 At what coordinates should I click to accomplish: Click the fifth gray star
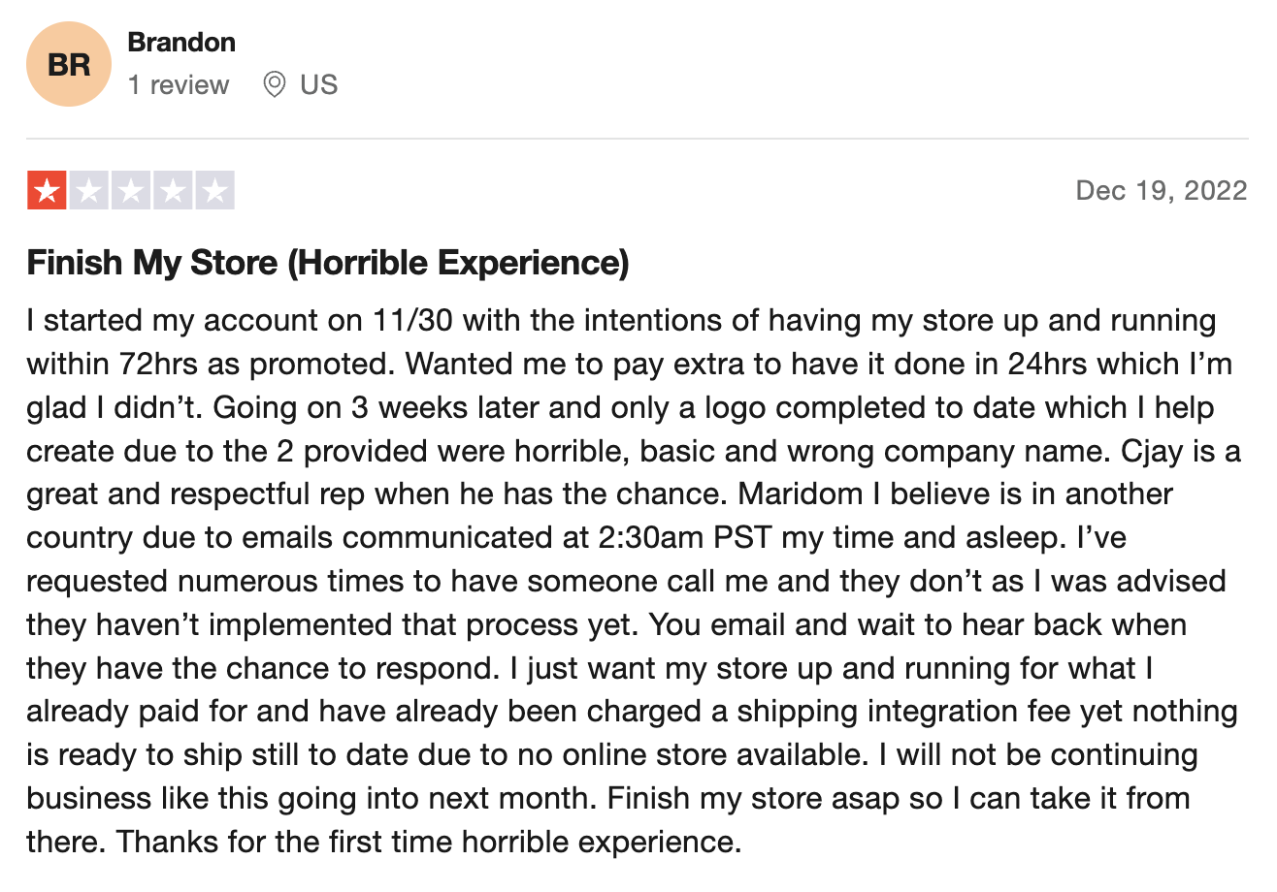pyautogui.click(x=214, y=191)
